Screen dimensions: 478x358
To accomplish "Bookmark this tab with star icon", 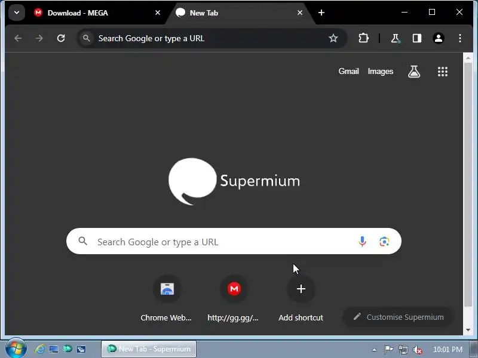I will tap(333, 38).
